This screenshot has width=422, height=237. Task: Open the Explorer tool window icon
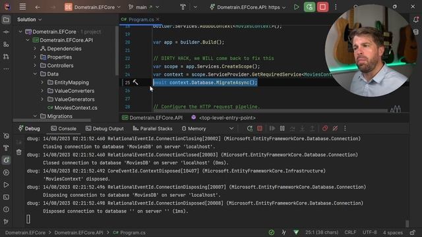point(6,20)
